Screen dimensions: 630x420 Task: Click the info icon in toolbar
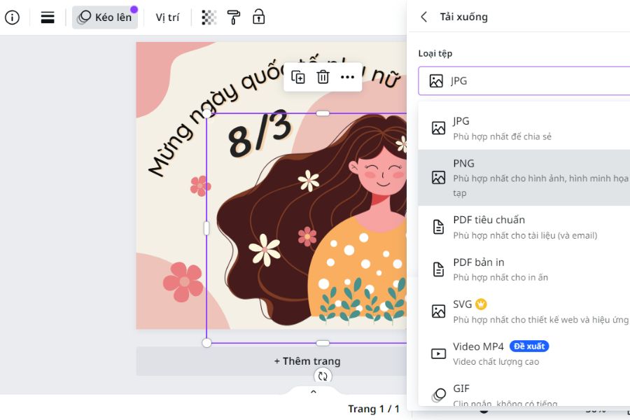point(13,17)
